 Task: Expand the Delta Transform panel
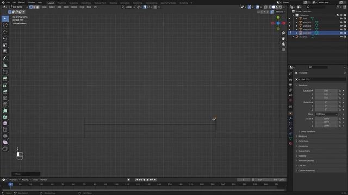(x=307, y=131)
